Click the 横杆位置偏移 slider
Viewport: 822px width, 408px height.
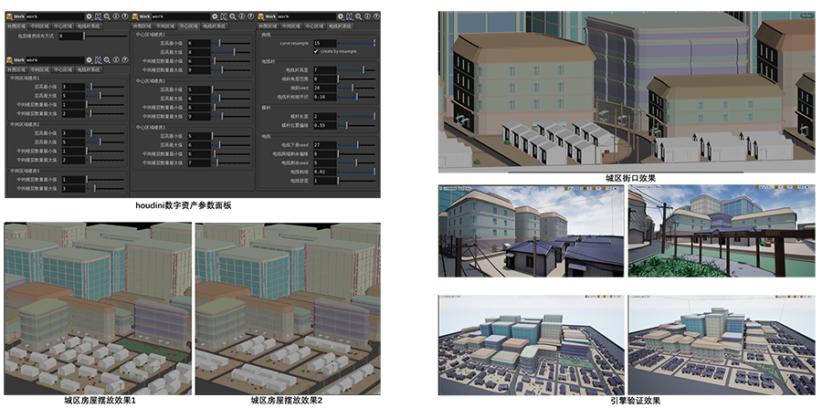356,125
